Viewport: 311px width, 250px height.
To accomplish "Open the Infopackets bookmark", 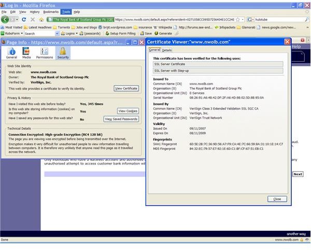I will 225,27.
